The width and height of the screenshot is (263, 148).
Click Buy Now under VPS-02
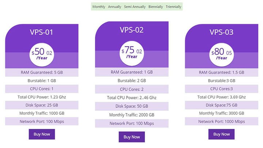131,137
